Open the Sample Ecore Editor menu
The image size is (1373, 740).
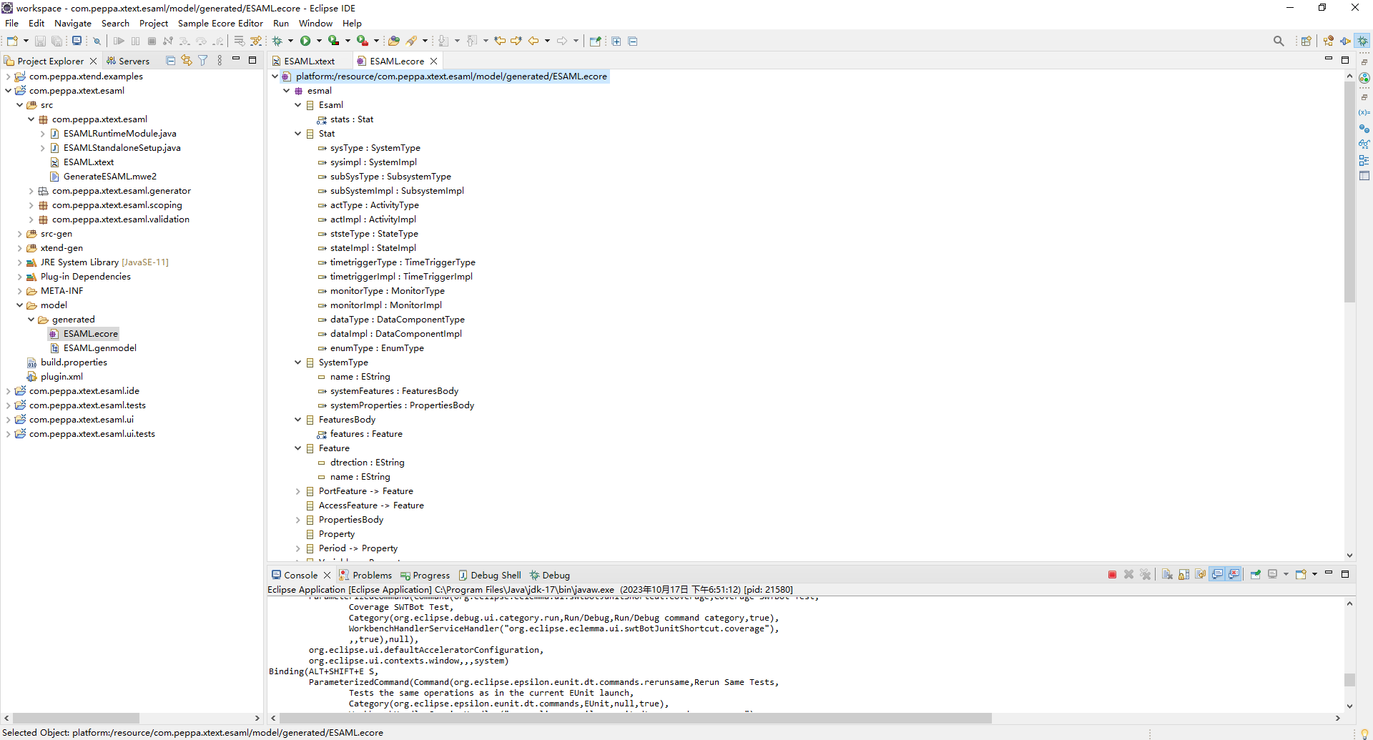[220, 24]
